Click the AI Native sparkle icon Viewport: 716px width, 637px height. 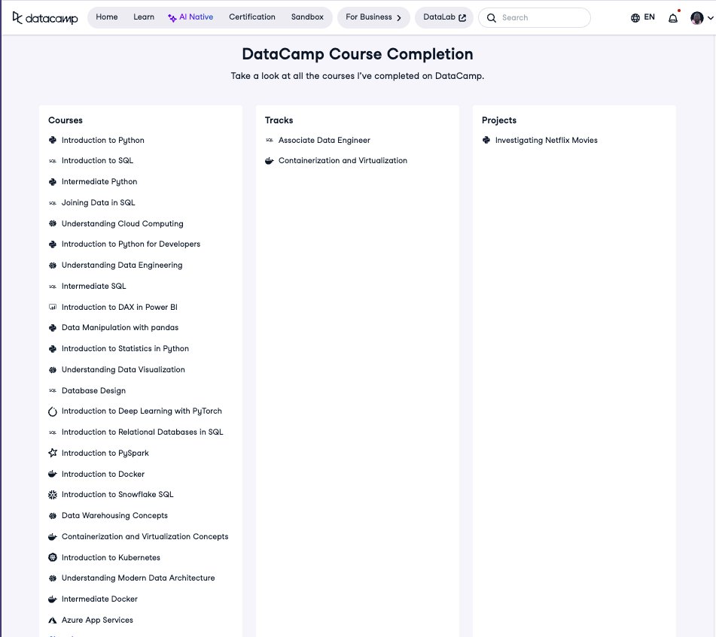coord(172,18)
